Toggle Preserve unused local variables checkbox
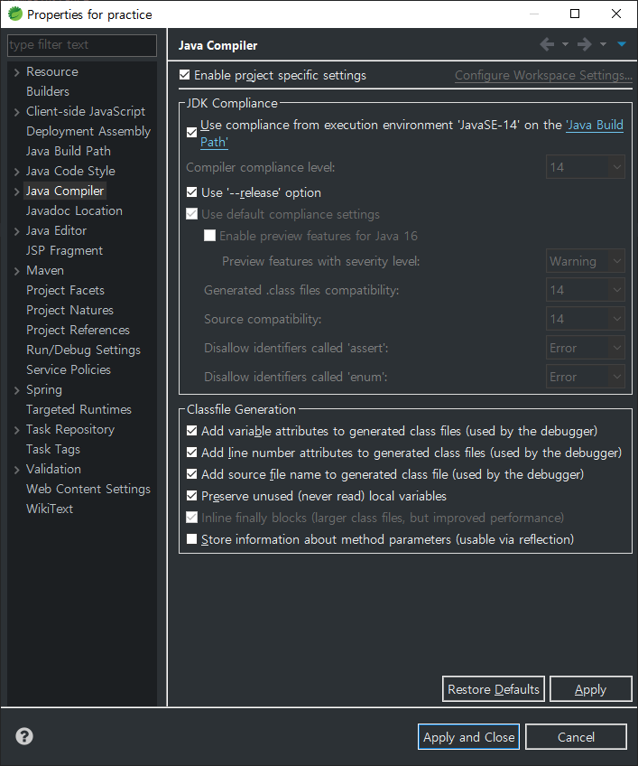Viewport: 638px width, 766px height. point(192,496)
